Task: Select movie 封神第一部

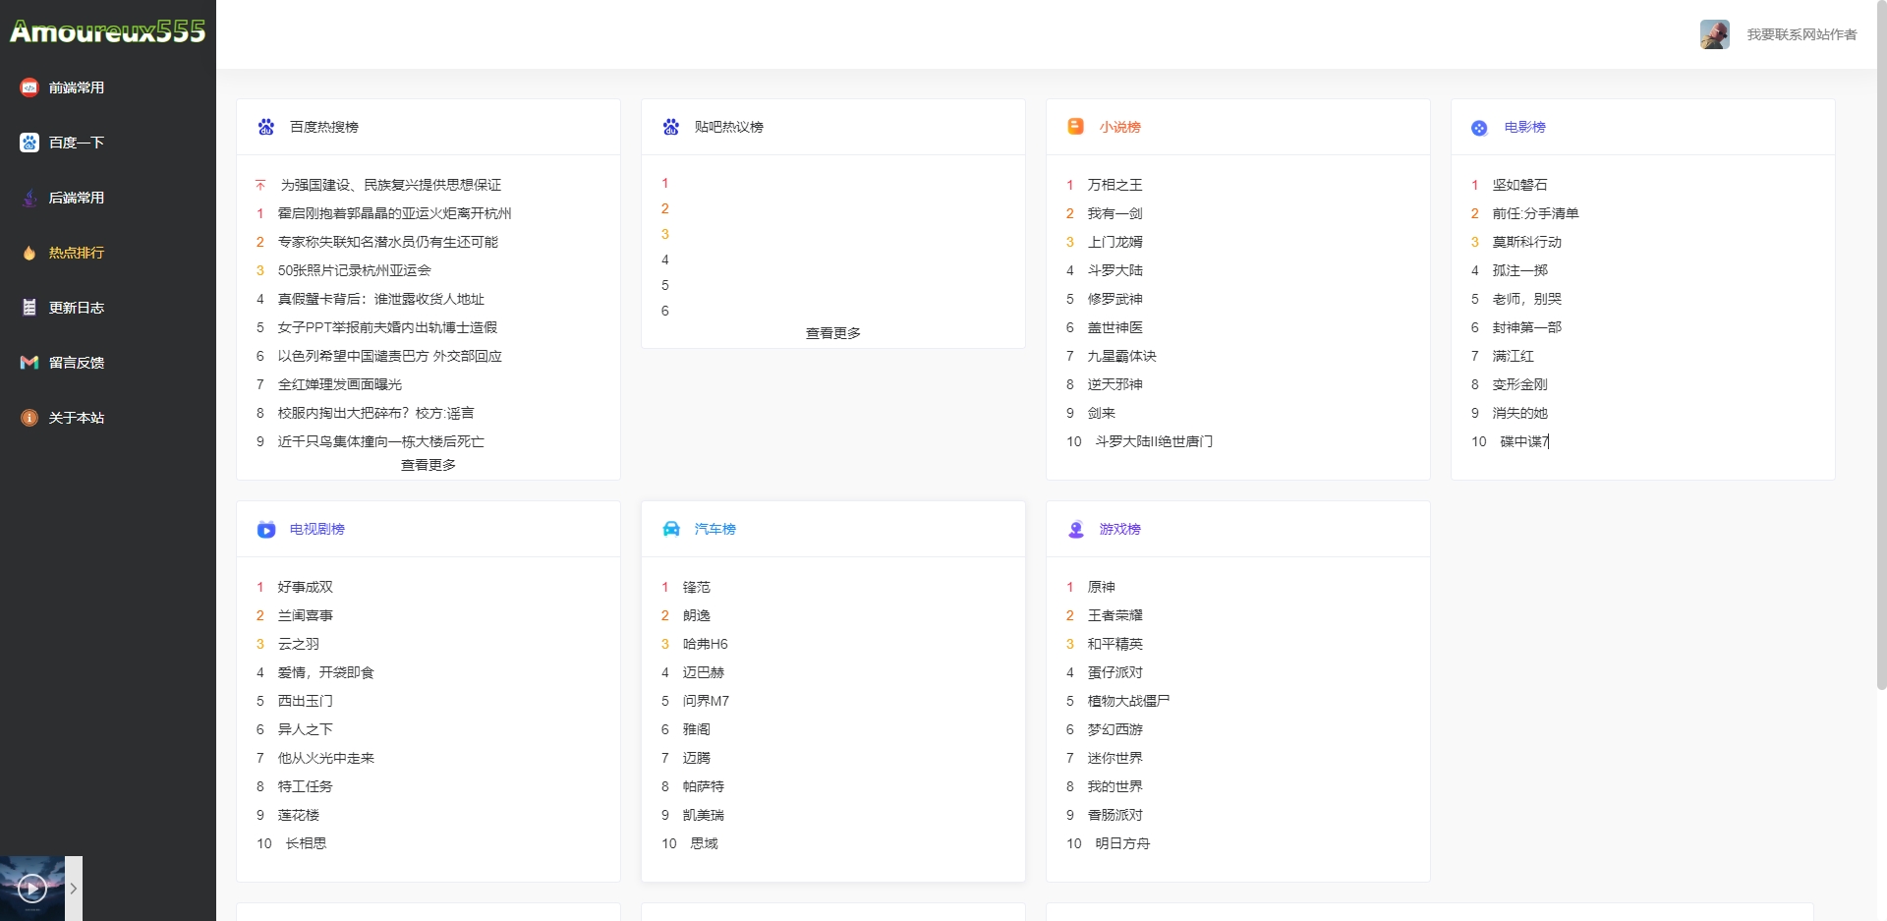Action: coord(1527,327)
